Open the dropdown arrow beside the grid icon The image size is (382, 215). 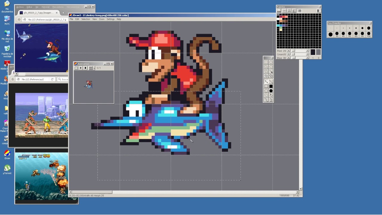pos(94,68)
